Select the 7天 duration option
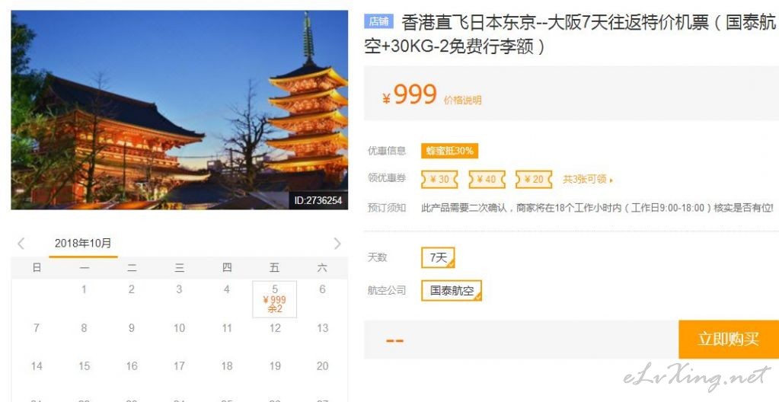 (438, 257)
